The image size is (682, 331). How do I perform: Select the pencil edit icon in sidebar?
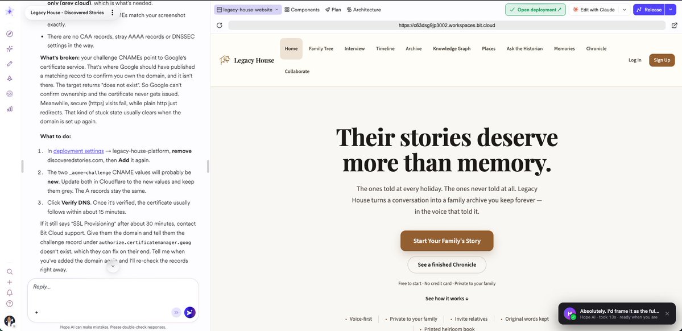tap(10, 64)
